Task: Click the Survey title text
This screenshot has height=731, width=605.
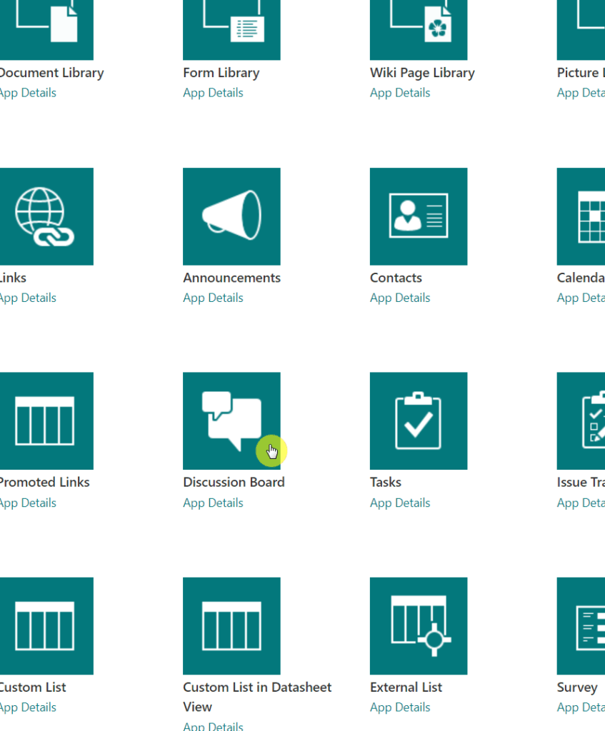Action: point(577,687)
